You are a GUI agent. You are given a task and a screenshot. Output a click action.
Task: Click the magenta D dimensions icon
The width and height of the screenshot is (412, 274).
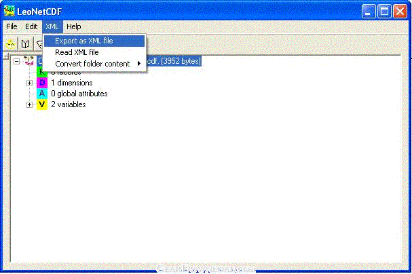(x=42, y=83)
